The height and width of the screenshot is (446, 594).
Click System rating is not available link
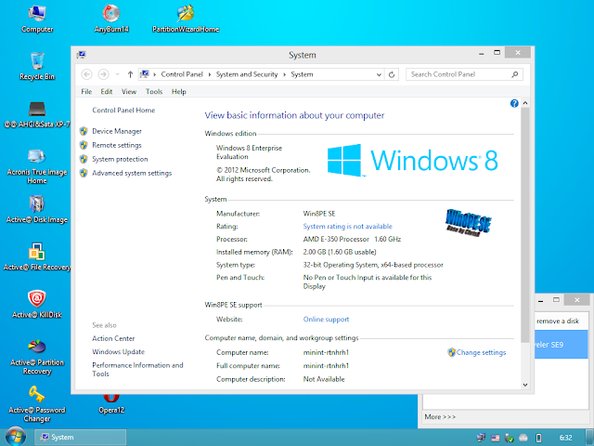[x=347, y=227]
